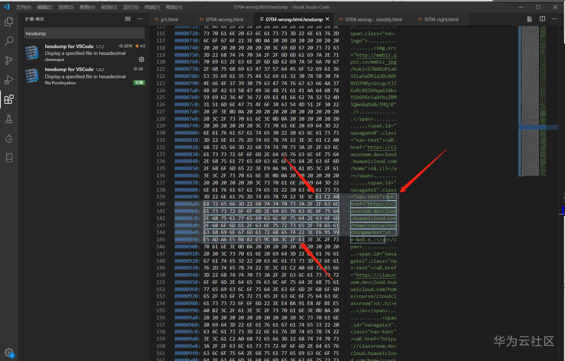Click ASCII text class="nav-text" on line 158
The height and width of the screenshot is (361, 565).
click(x=374, y=332)
